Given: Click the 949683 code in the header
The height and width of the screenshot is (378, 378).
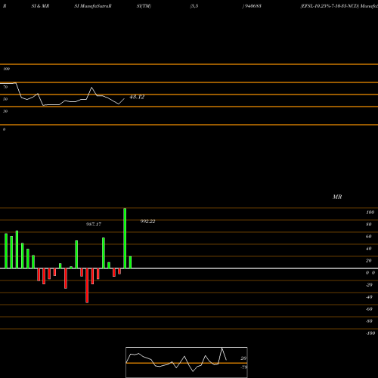Looking at the screenshot, I should 253,6.
